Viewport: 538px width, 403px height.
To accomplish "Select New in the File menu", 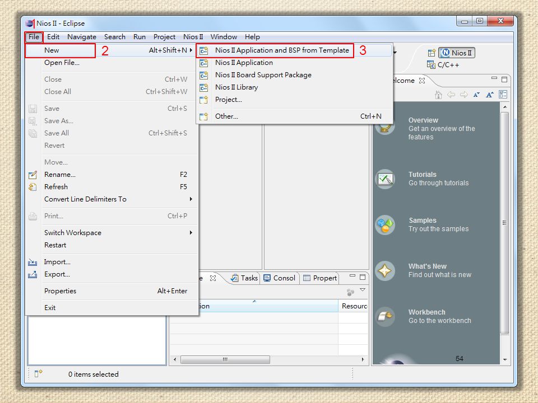I will (x=112, y=50).
